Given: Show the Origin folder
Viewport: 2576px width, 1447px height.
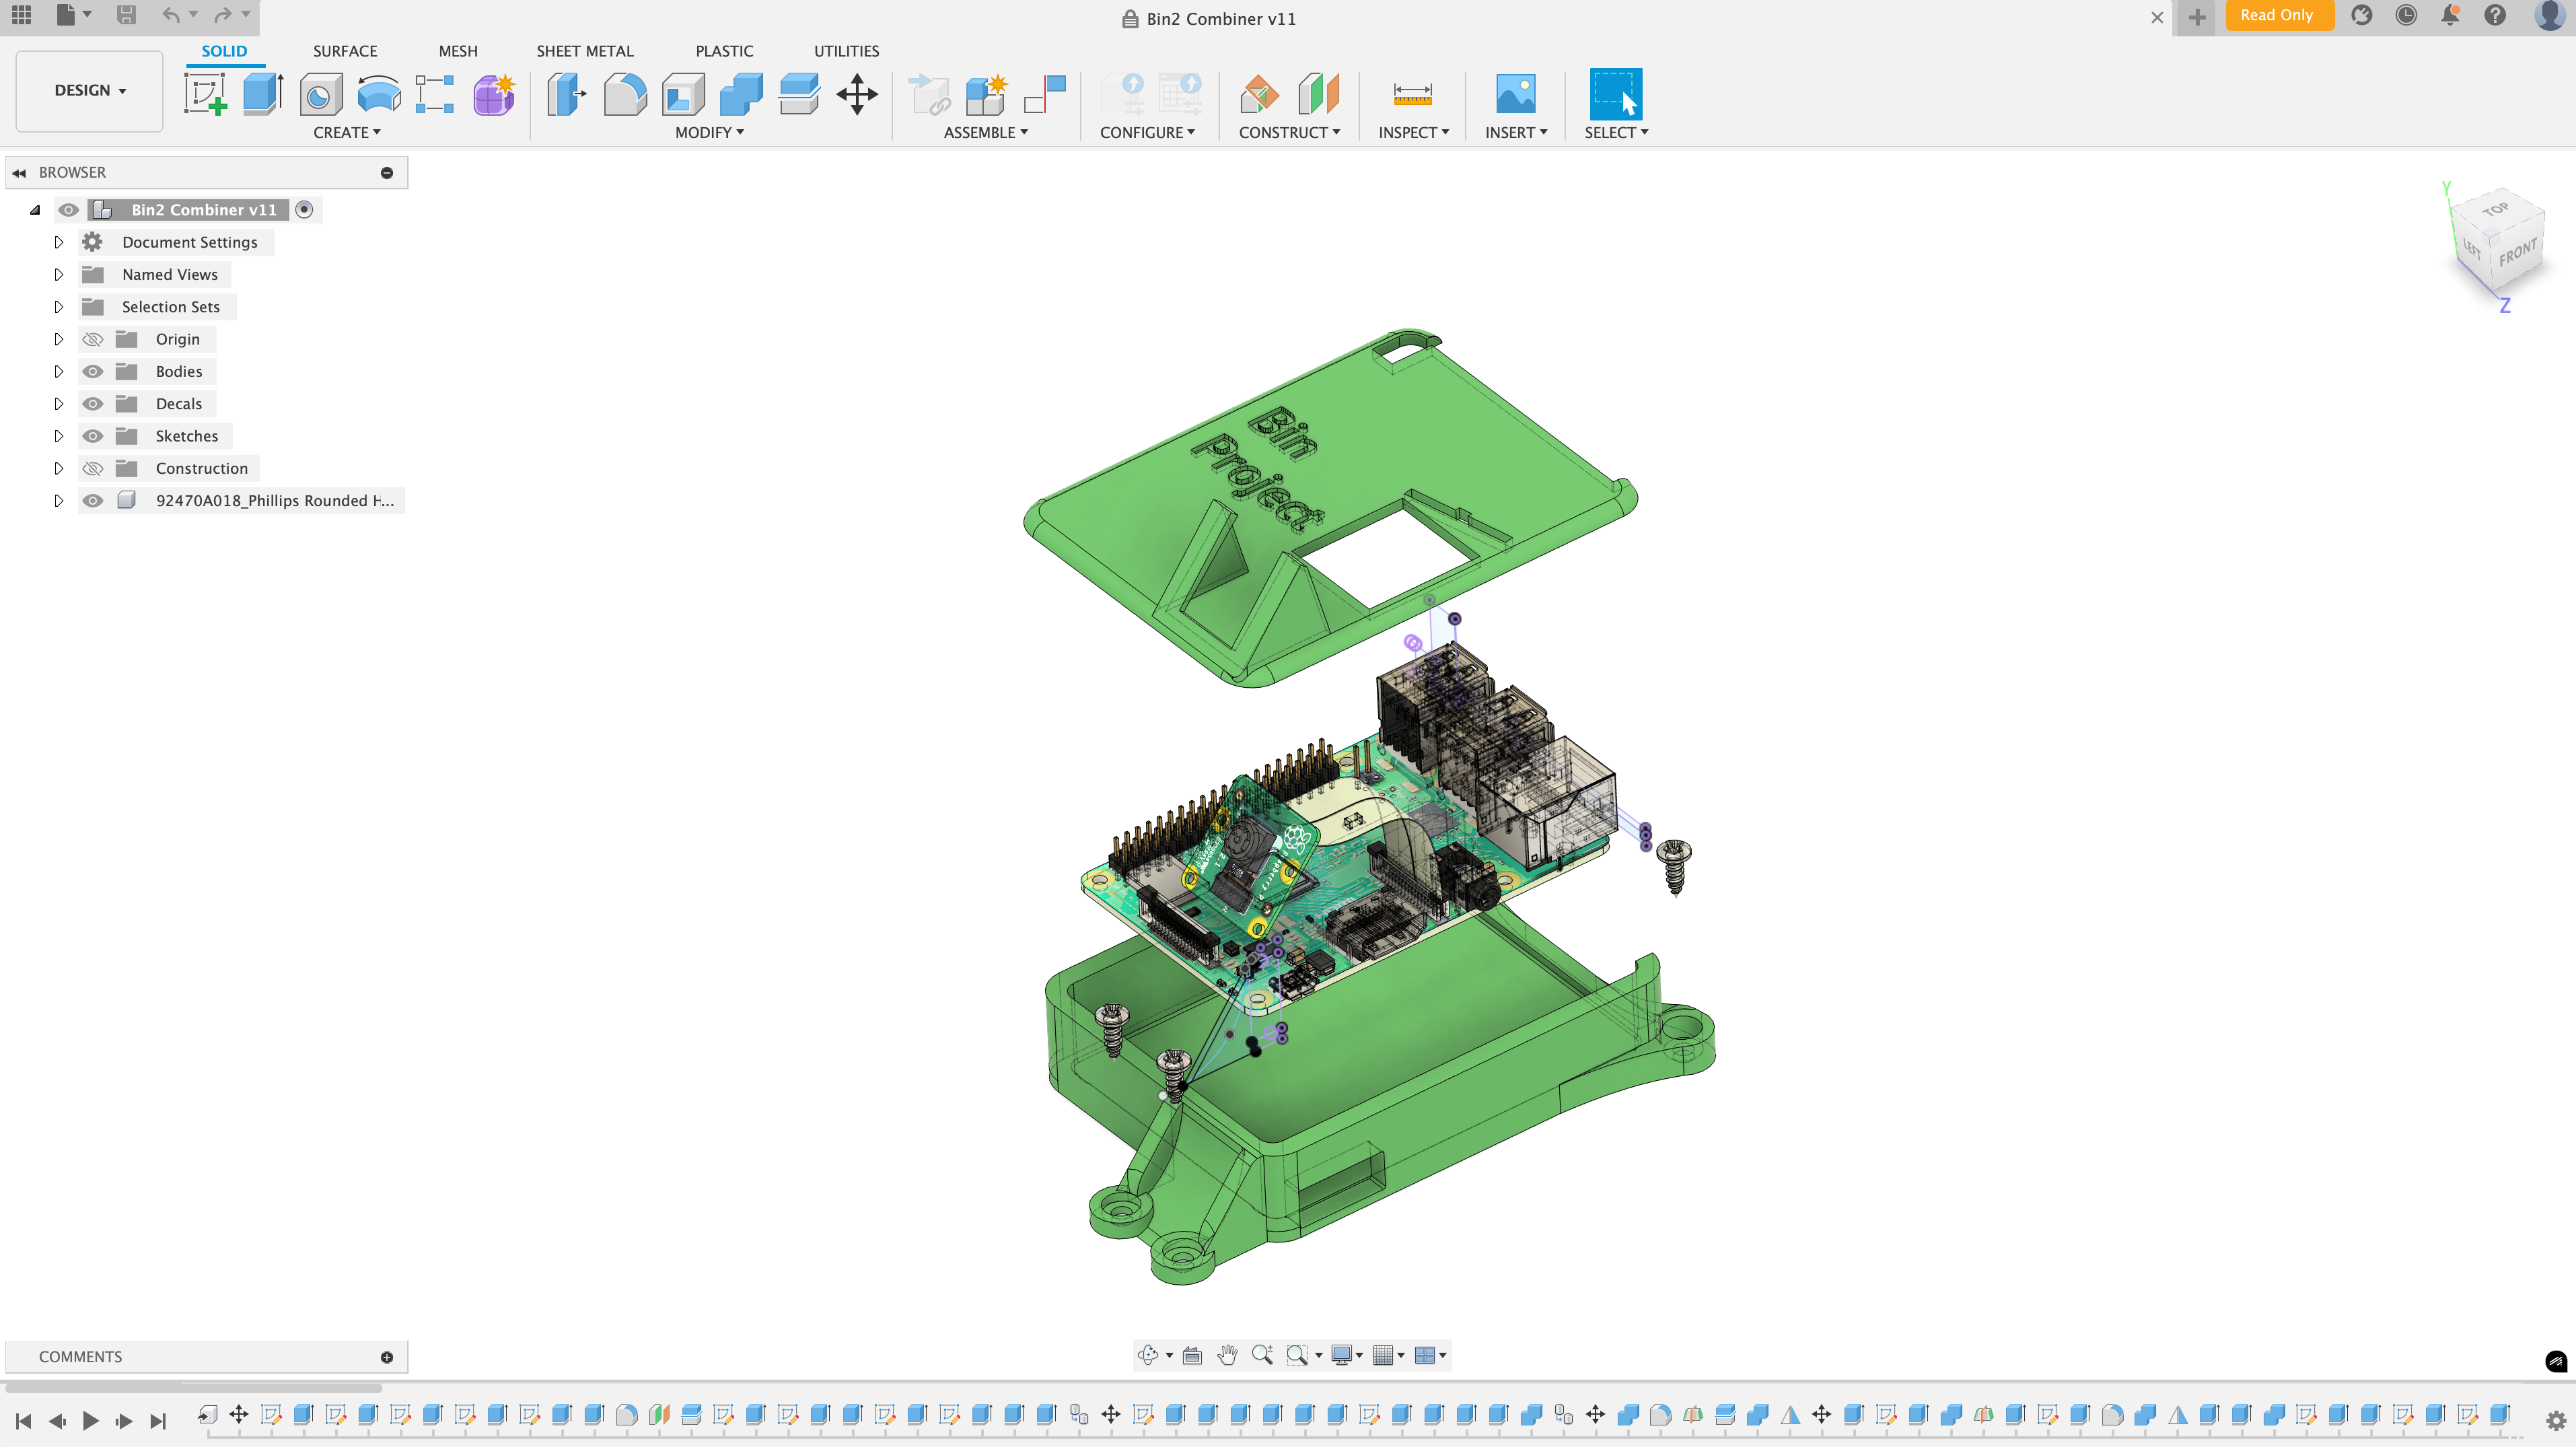Looking at the screenshot, I should coord(92,339).
